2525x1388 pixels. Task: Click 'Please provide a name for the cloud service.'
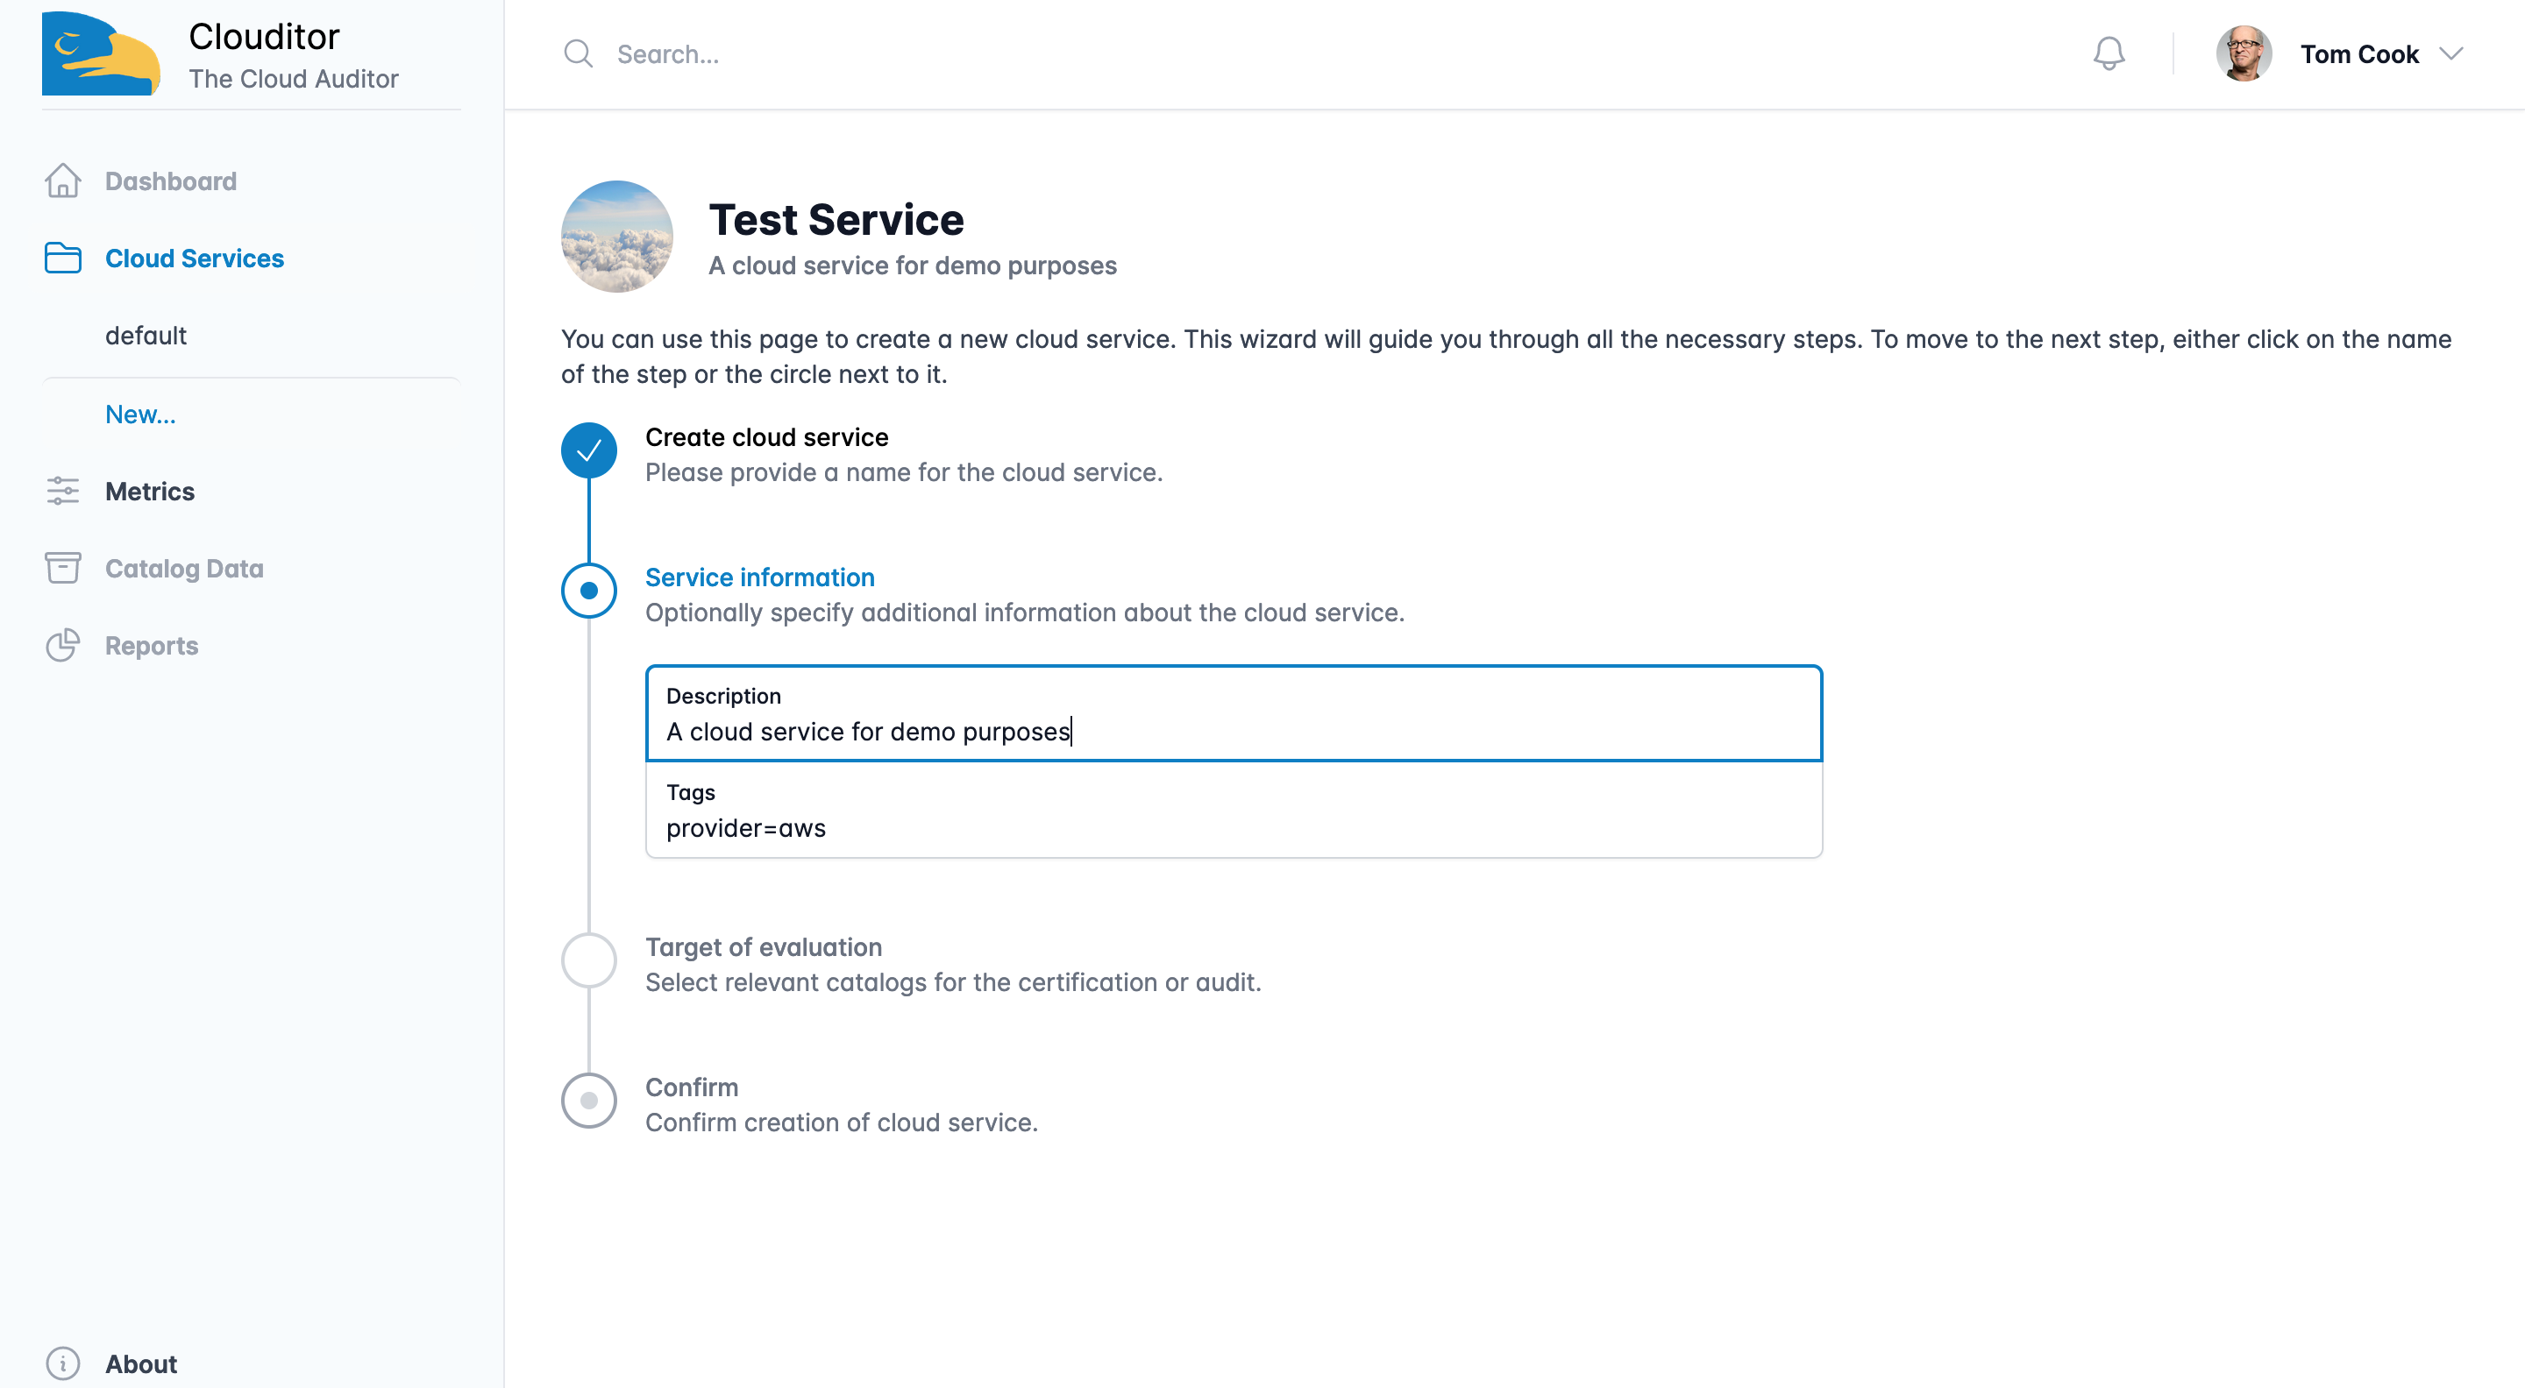(904, 472)
